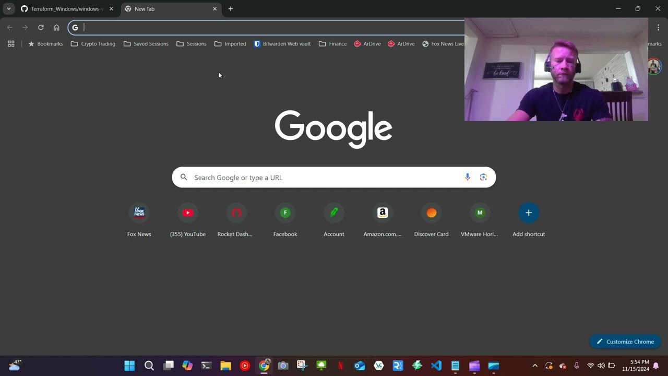Open YouTube Music taskbar icon
The height and width of the screenshot is (376, 668).
click(245, 366)
